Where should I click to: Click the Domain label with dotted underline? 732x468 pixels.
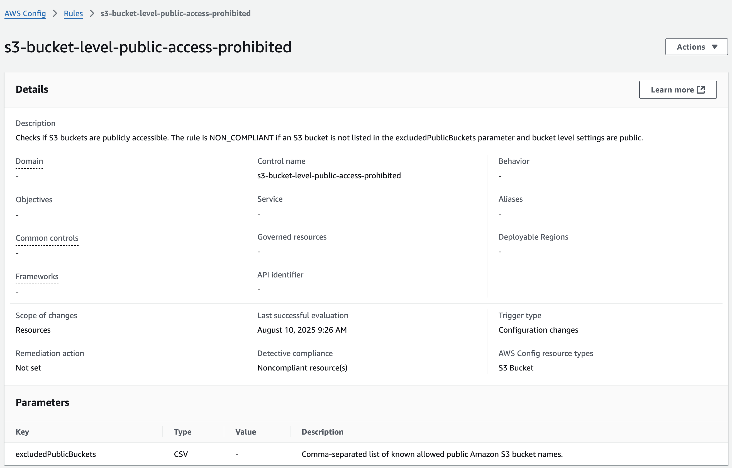point(29,161)
